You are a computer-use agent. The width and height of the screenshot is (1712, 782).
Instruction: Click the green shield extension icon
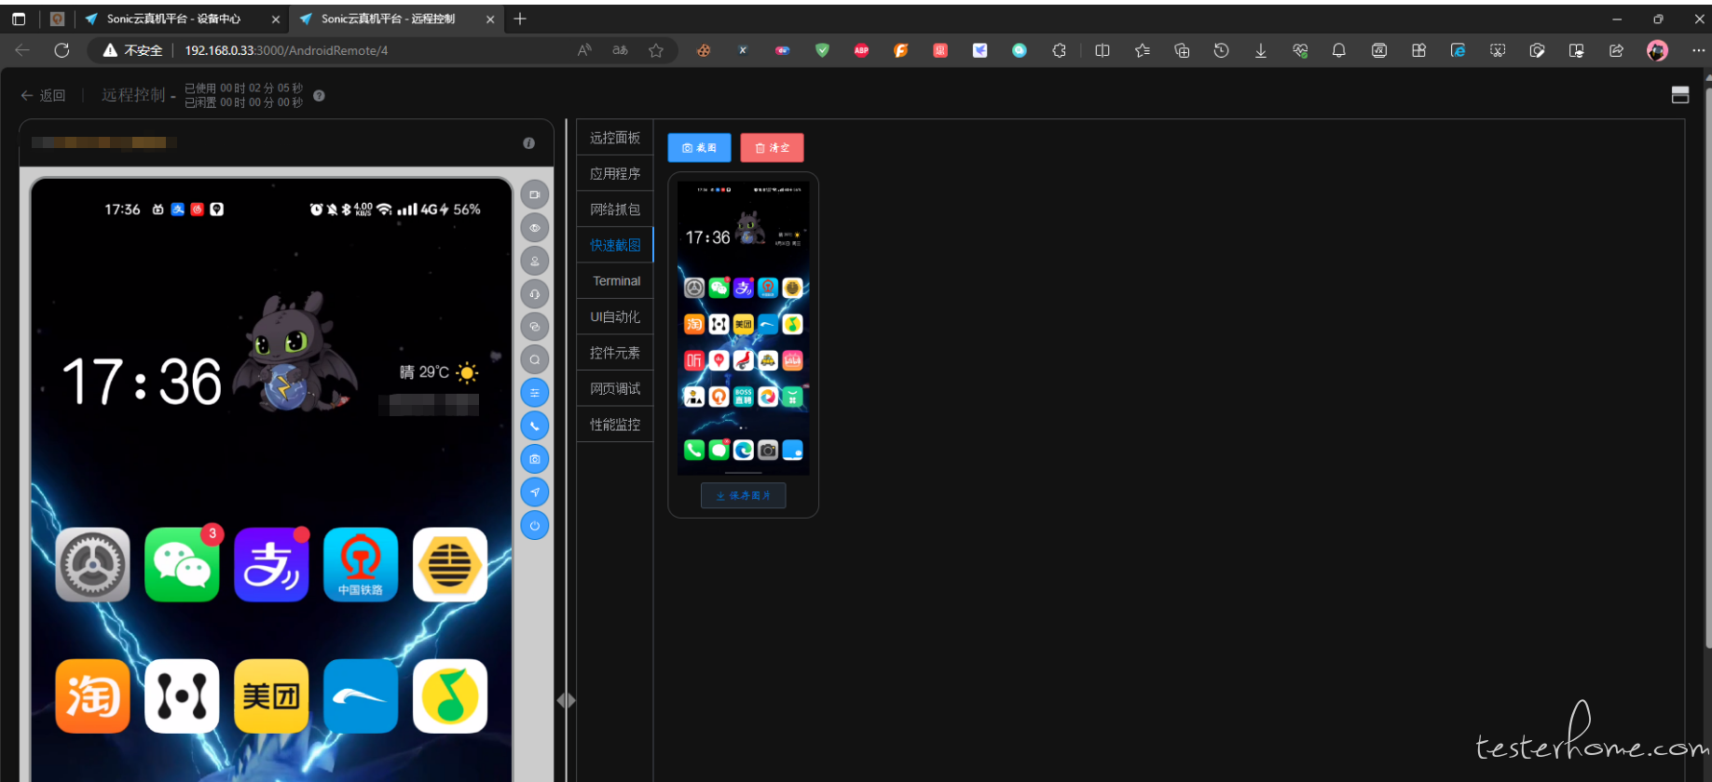tap(822, 50)
